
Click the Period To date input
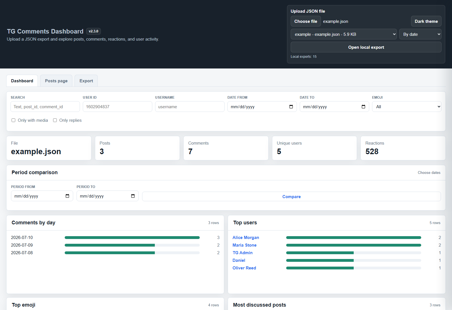tap(108, 196)
